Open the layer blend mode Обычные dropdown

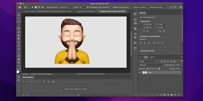click(151, 65)
